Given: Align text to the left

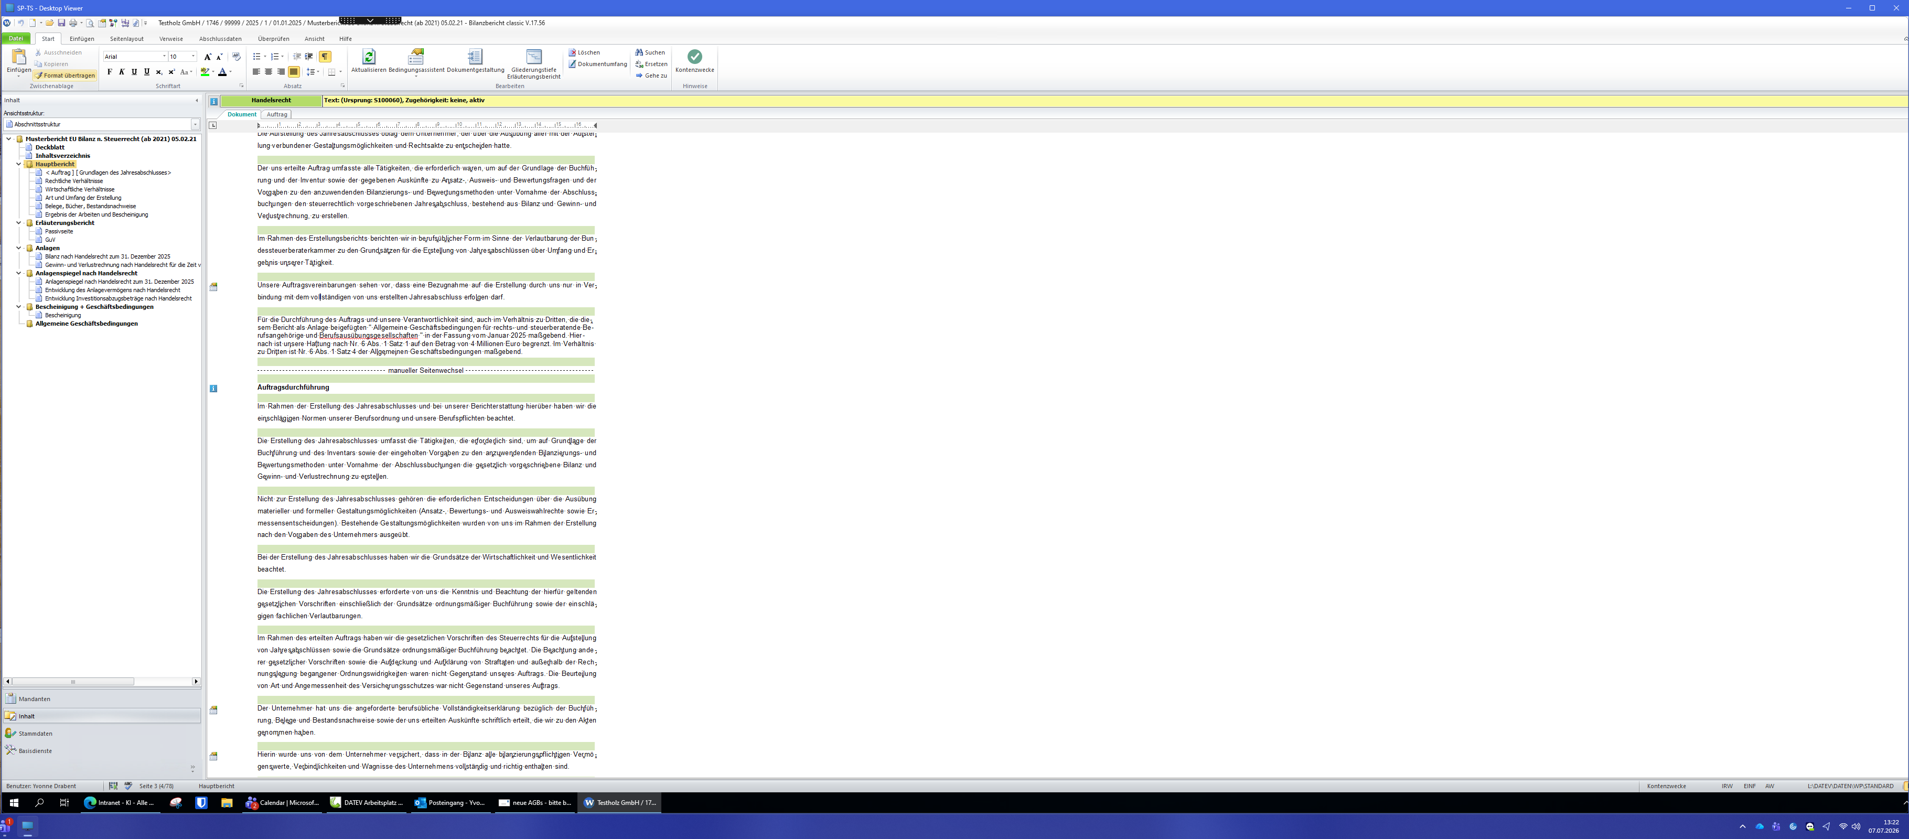Looking at the screenshot, I should coord(256,72).
